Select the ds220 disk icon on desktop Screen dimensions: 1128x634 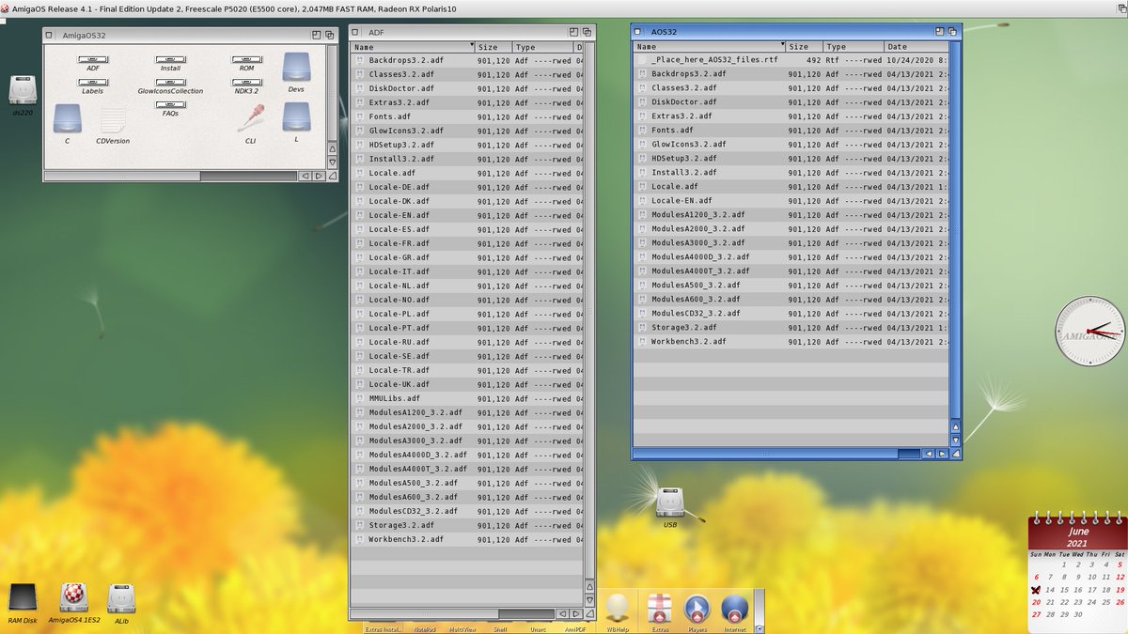[22, 90]
